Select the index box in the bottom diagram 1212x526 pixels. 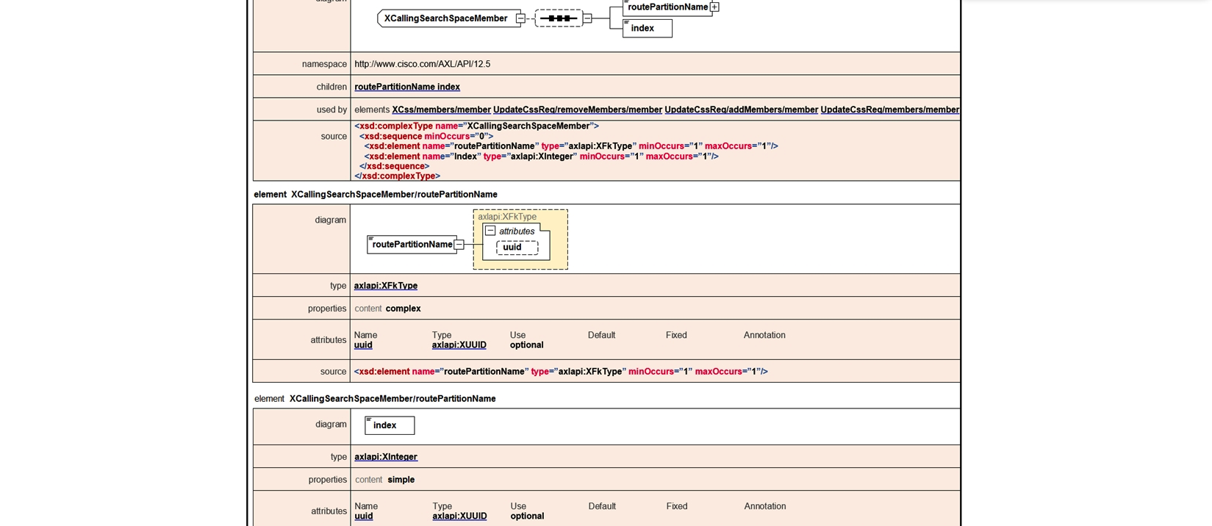(x=390, y=425)
